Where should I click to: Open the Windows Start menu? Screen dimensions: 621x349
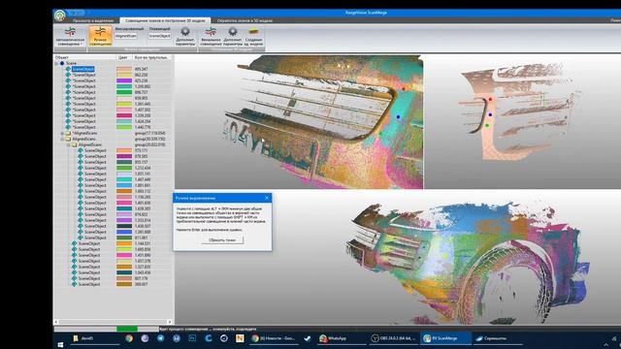tap(60, 345)
